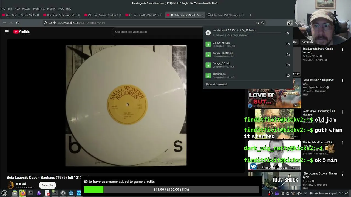This screenshot has width=351, height=197.
Task: Switch to Firefox in the taskbar
Action: tap(22, 193)
